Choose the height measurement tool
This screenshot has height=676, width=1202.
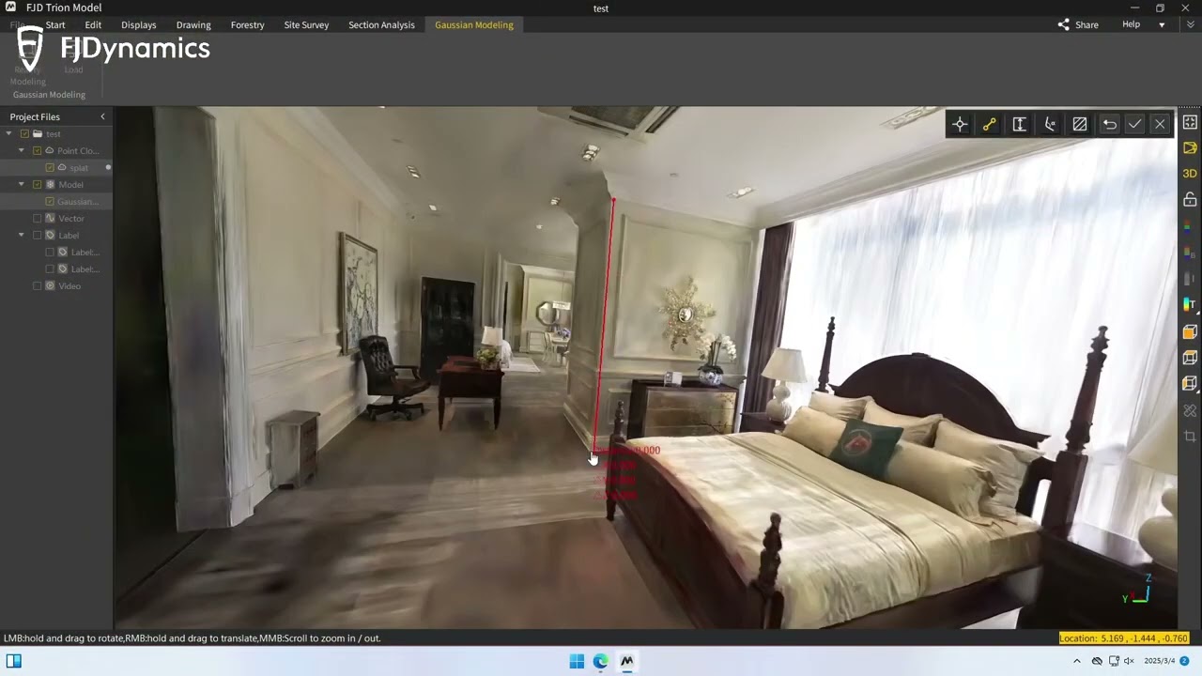[x=1020, y=124]
